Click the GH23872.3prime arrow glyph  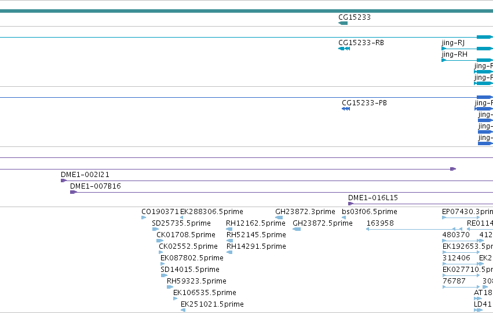[279, 218]
